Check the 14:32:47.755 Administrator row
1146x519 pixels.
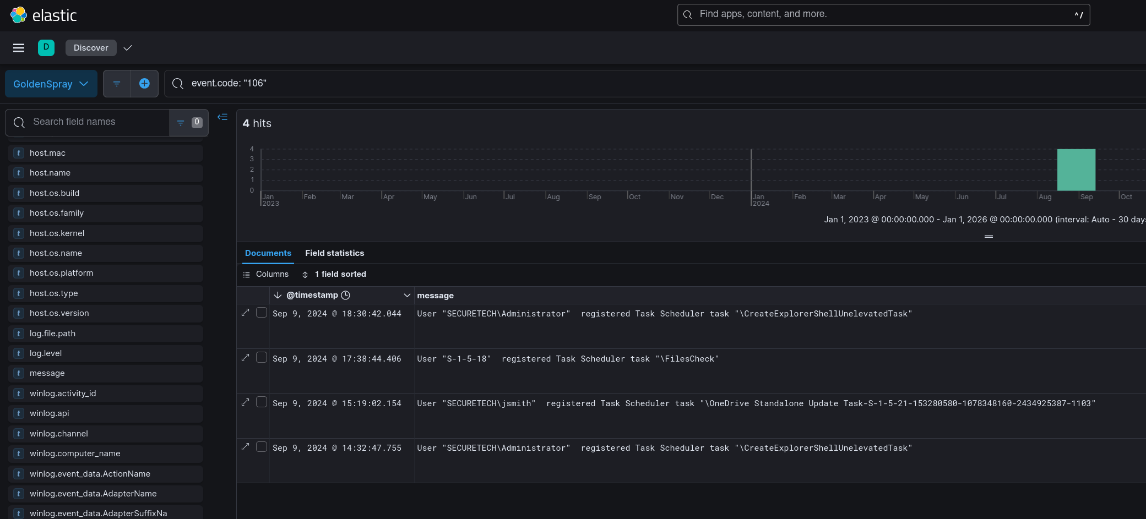coord(262,447)
